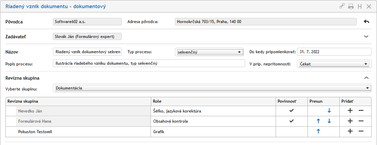The height and width of the screenshot is (145, 377).
Task: Open the Typ procesu dropdown
Action: tap(210, 52)
